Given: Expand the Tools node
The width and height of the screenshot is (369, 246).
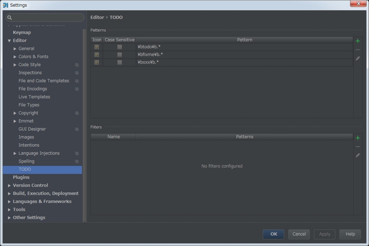Looking at the screenshot, I should point(9,210).
